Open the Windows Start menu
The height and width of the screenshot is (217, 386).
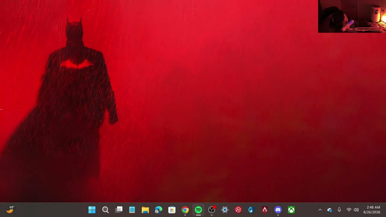92,210
